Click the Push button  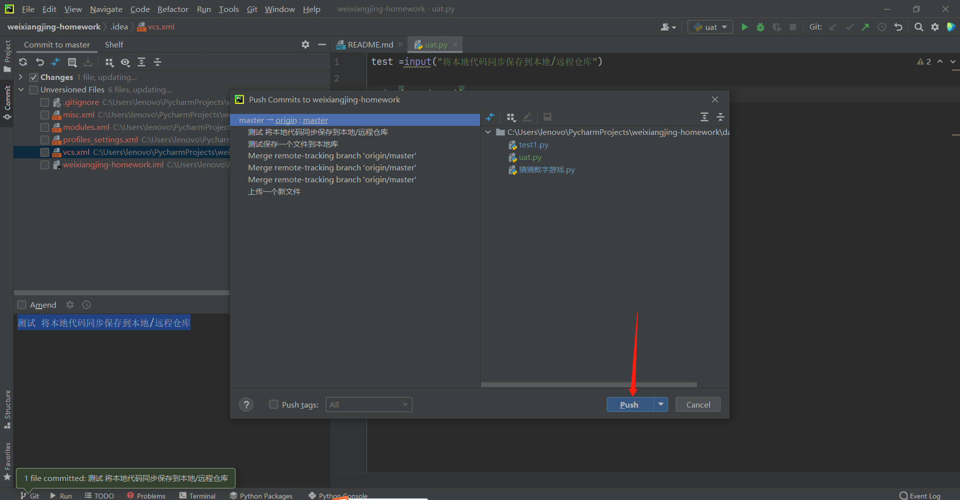pos(629,405)
